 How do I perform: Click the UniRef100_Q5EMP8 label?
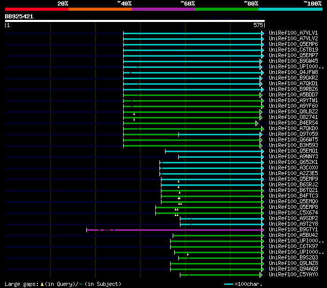click(293, 207)
